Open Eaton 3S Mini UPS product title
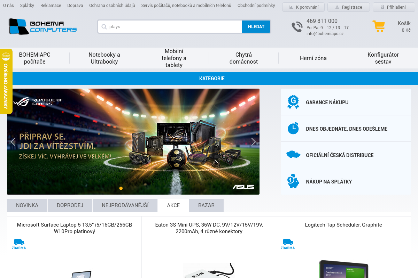Screen dimensions: 418x278 [209, 228]
